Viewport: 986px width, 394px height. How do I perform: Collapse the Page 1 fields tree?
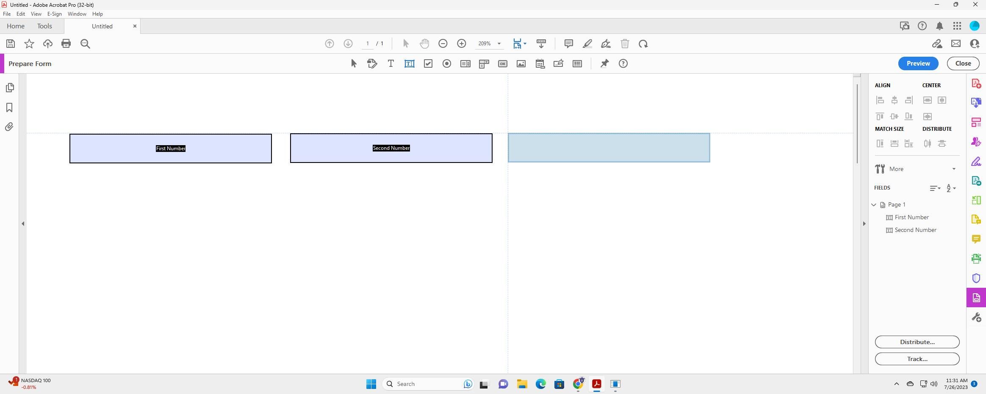[x=874, y=204]
